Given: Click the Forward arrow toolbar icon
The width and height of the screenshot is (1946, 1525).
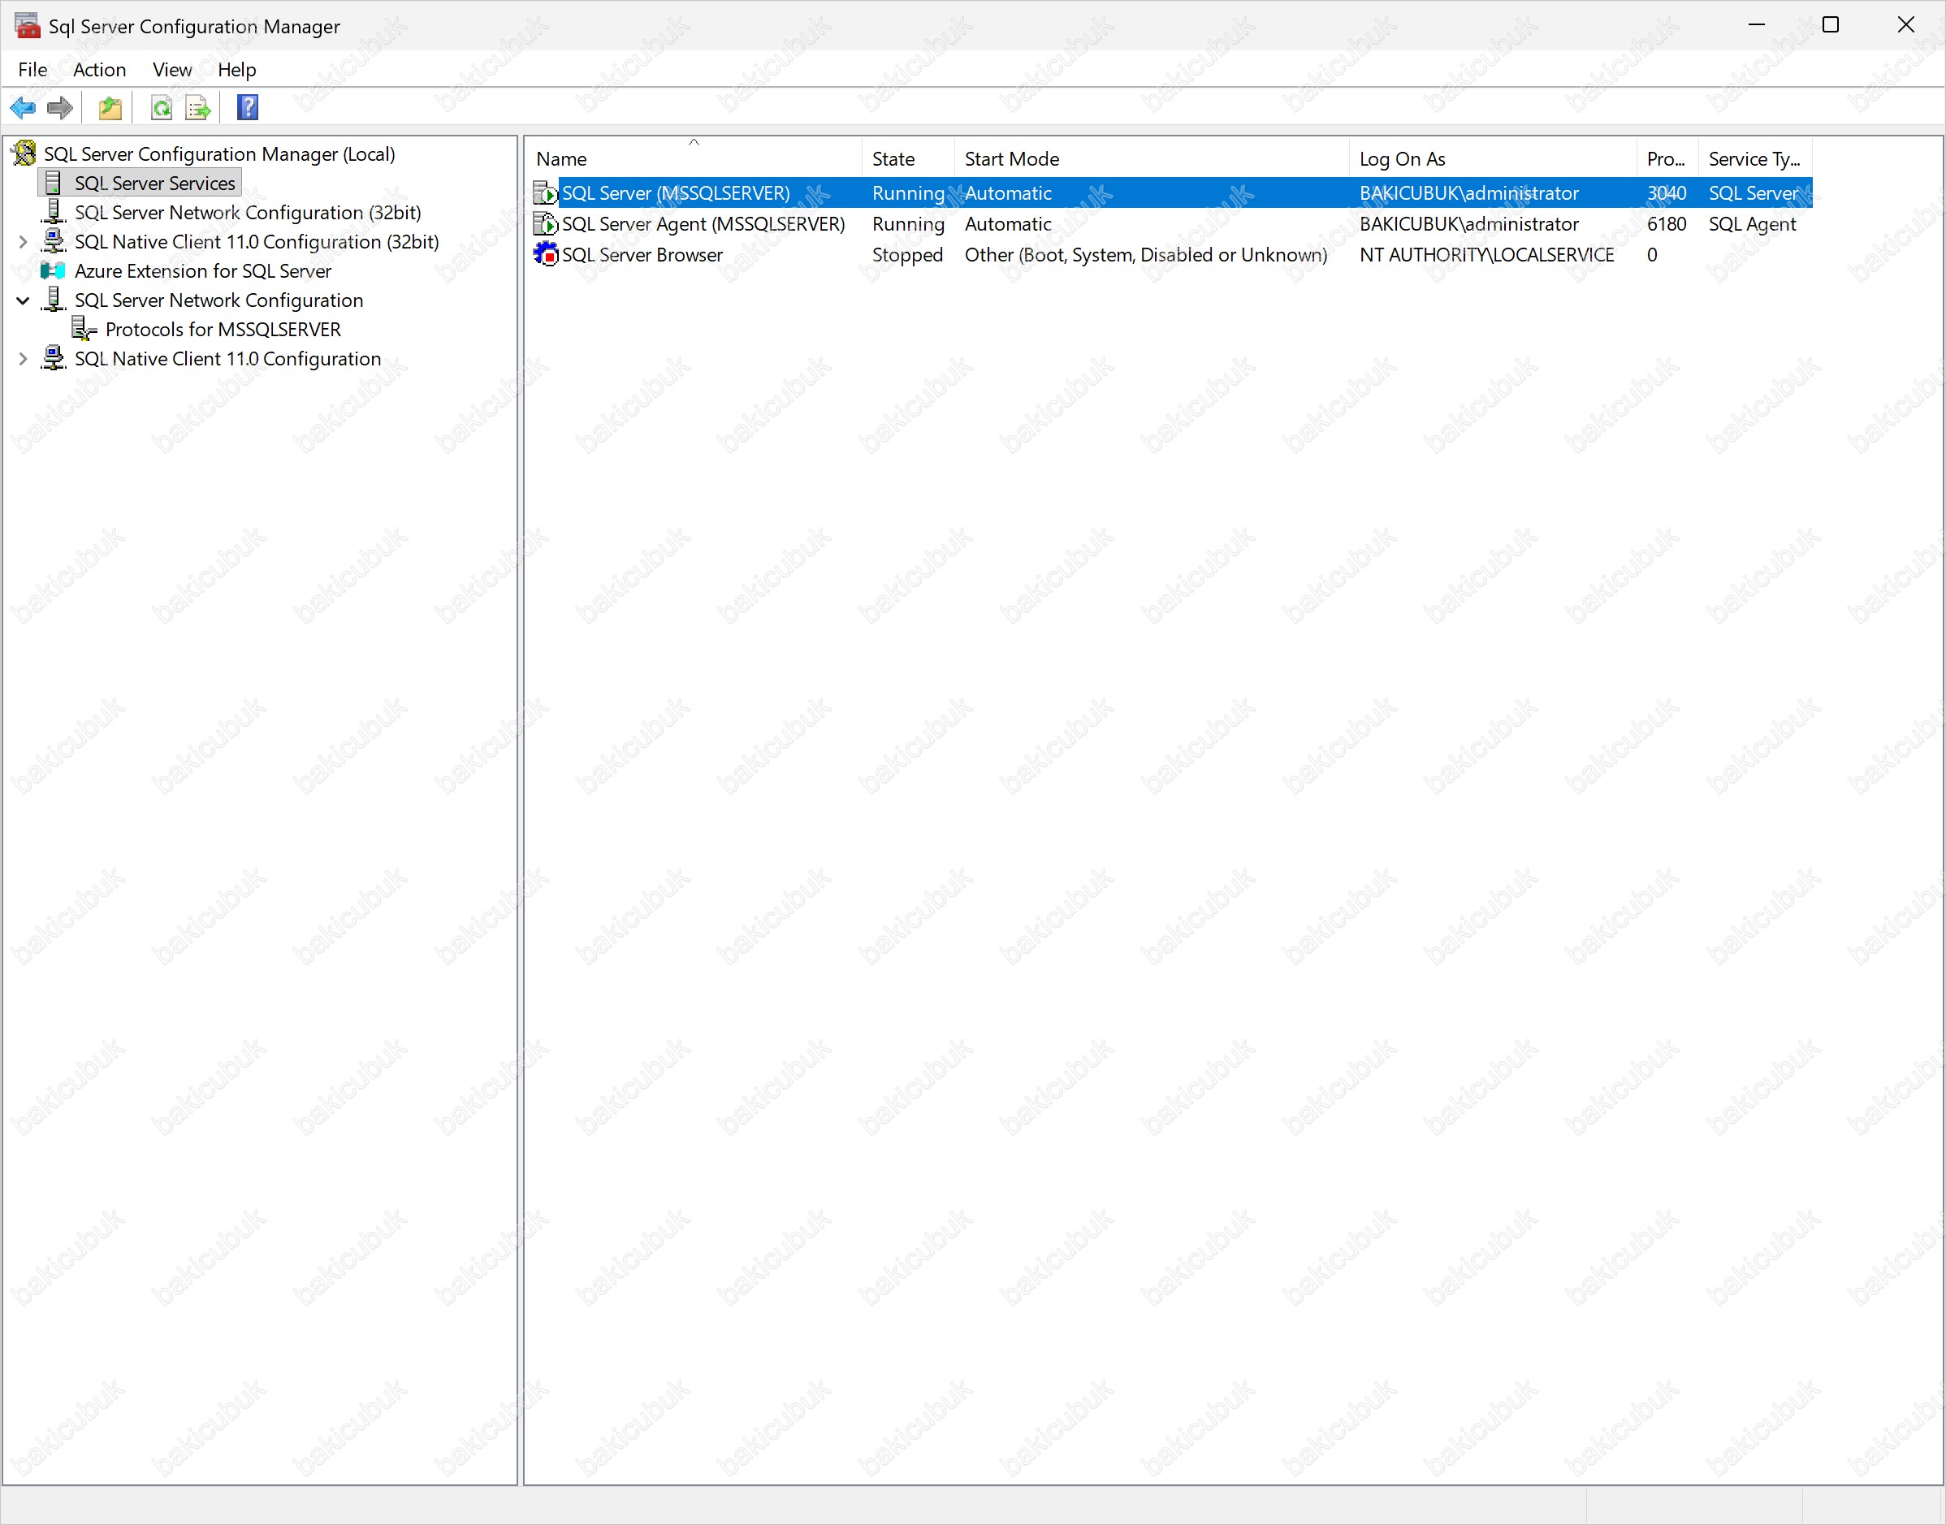Looking at the screenshot, I should click(60, 108).
